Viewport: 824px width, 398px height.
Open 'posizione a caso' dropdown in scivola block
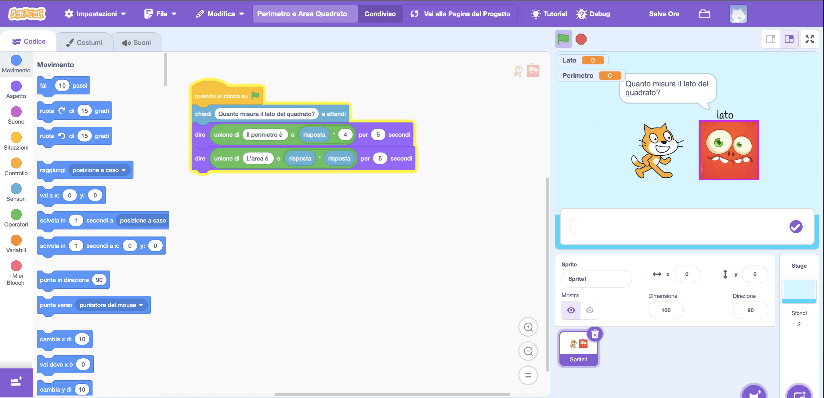click(x=143, y=220)
